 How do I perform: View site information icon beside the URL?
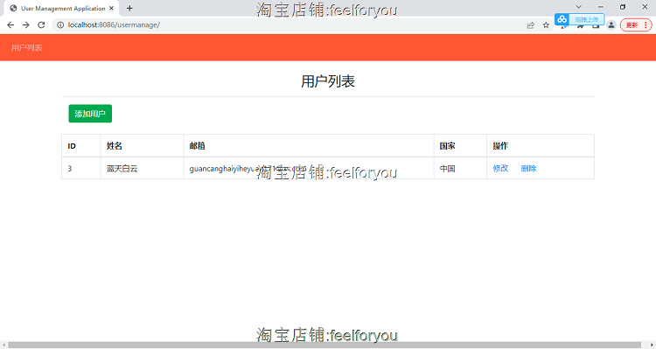60,25
